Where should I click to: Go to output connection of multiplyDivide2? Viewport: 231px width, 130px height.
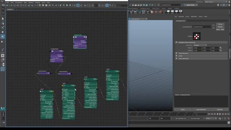pyautogui.click(x=213, y=28)
